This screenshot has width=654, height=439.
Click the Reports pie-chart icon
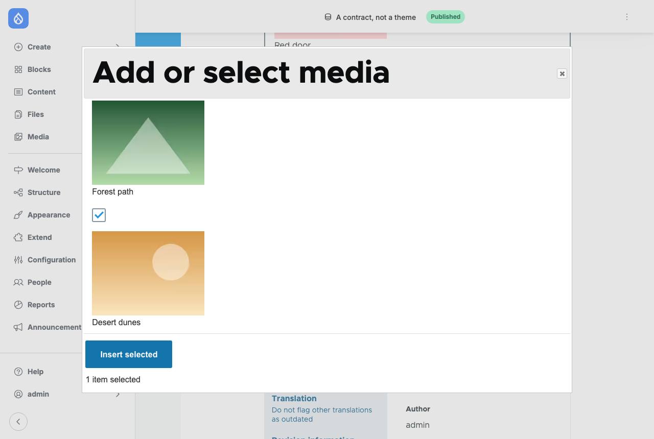[x=18, y=305]
